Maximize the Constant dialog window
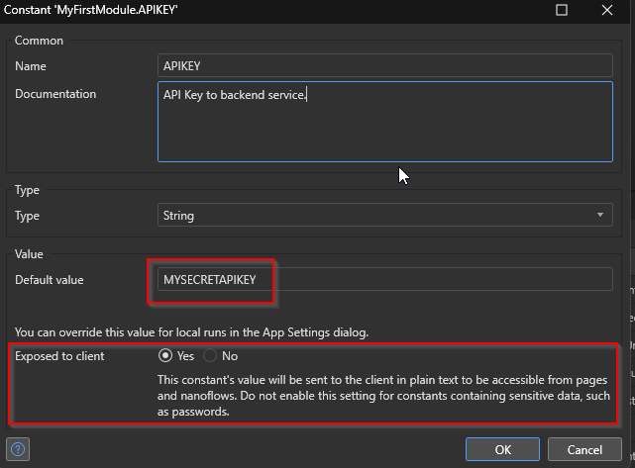This screenshot has width=635, height=468. 562,10
